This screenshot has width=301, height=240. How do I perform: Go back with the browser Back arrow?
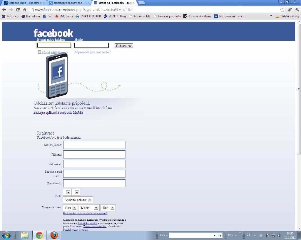(x=4, y=10)
